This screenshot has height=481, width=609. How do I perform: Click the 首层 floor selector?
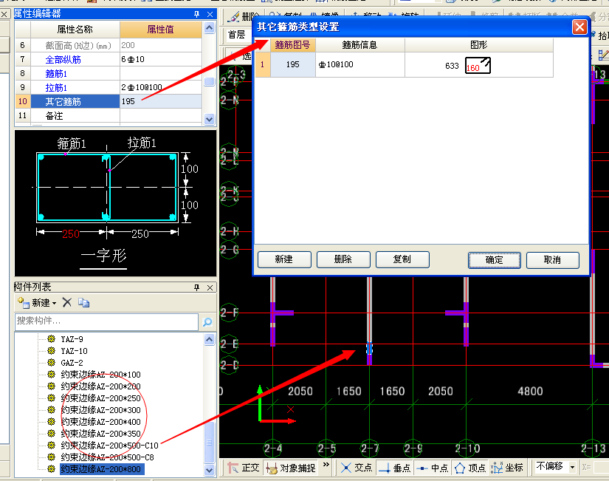[x=237, y=35]
